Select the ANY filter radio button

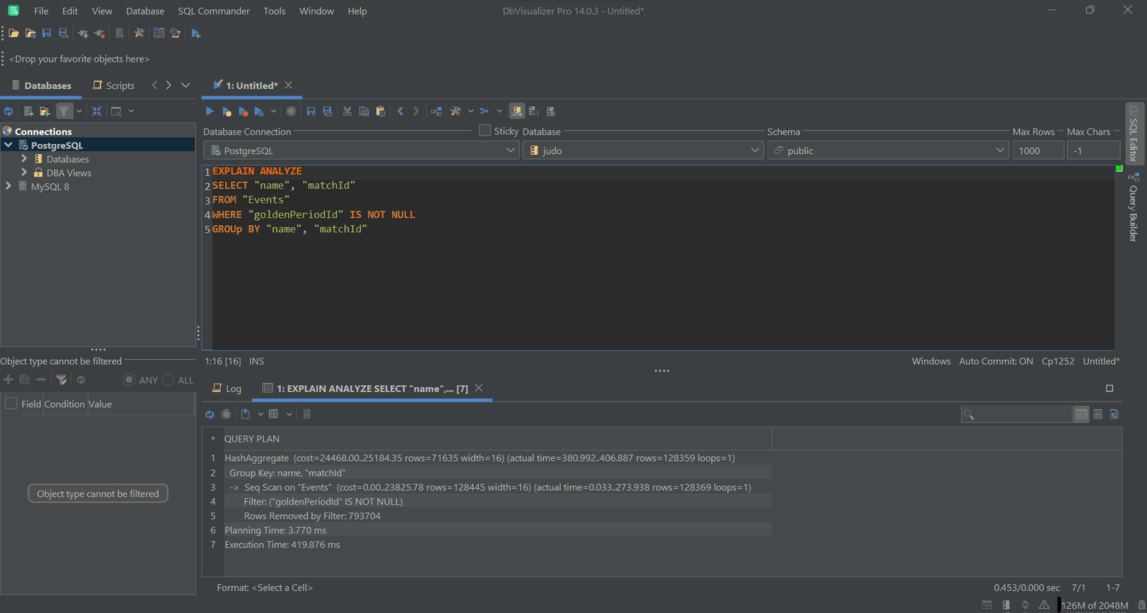[x=129, y=380]
